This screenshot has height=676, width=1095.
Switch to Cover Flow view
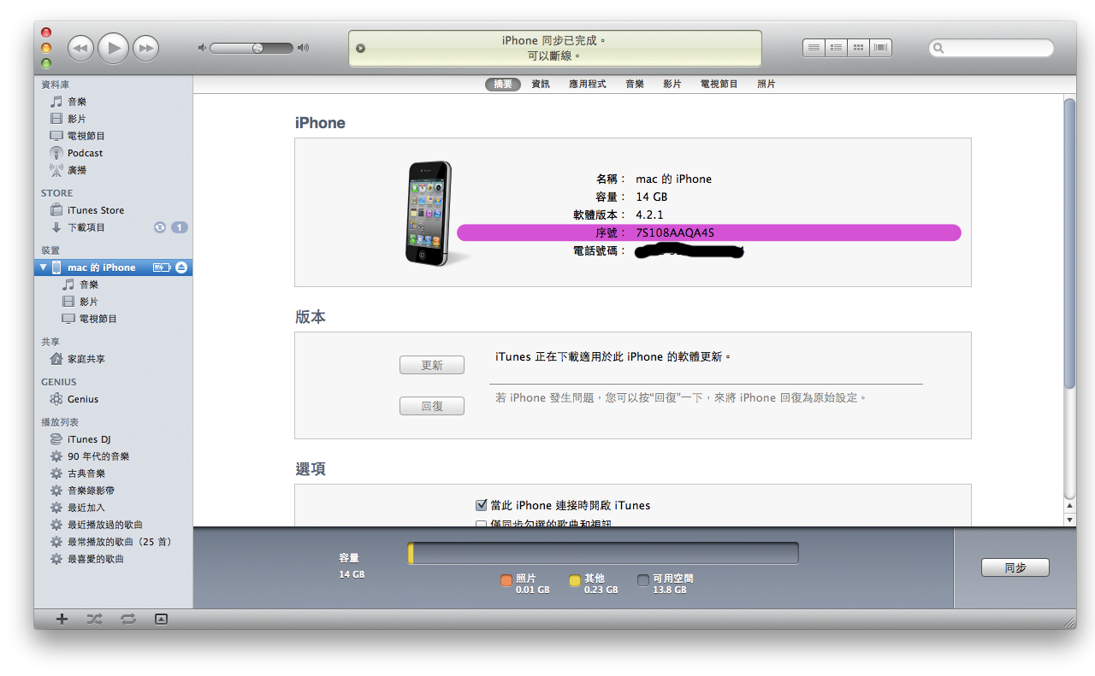click(x=880, y=48)
